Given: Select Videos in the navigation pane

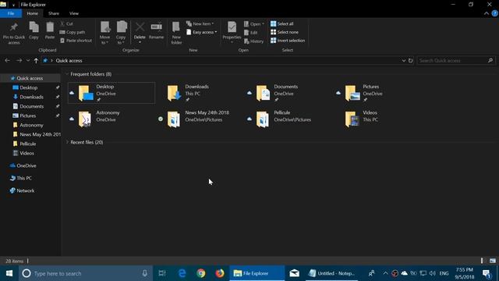Looking at the screenshot, I should [x=27, y=153].
